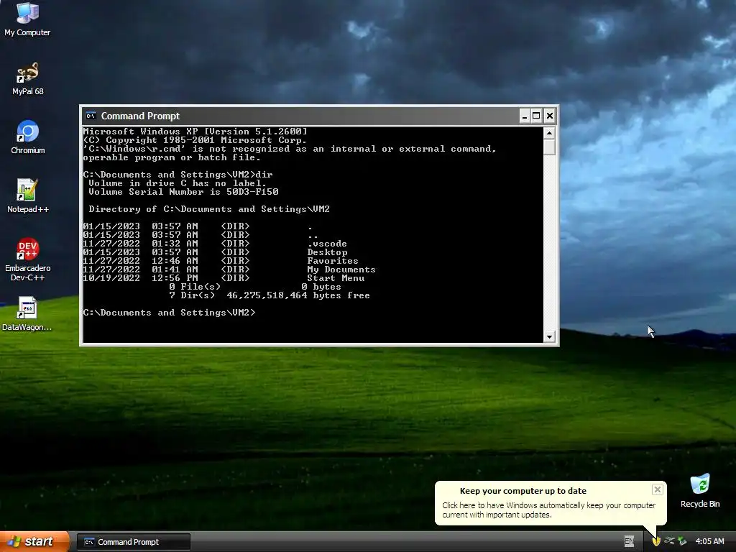Click '46,275,518,464 bytes free' text
This screenshot has height=552, width=736.
point(298,295)
